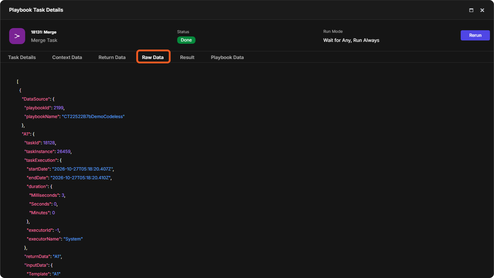This screenshot has width=494, height=278.
Task: Click the "18131: Merge" task title
Action: [x=44, y=32]
